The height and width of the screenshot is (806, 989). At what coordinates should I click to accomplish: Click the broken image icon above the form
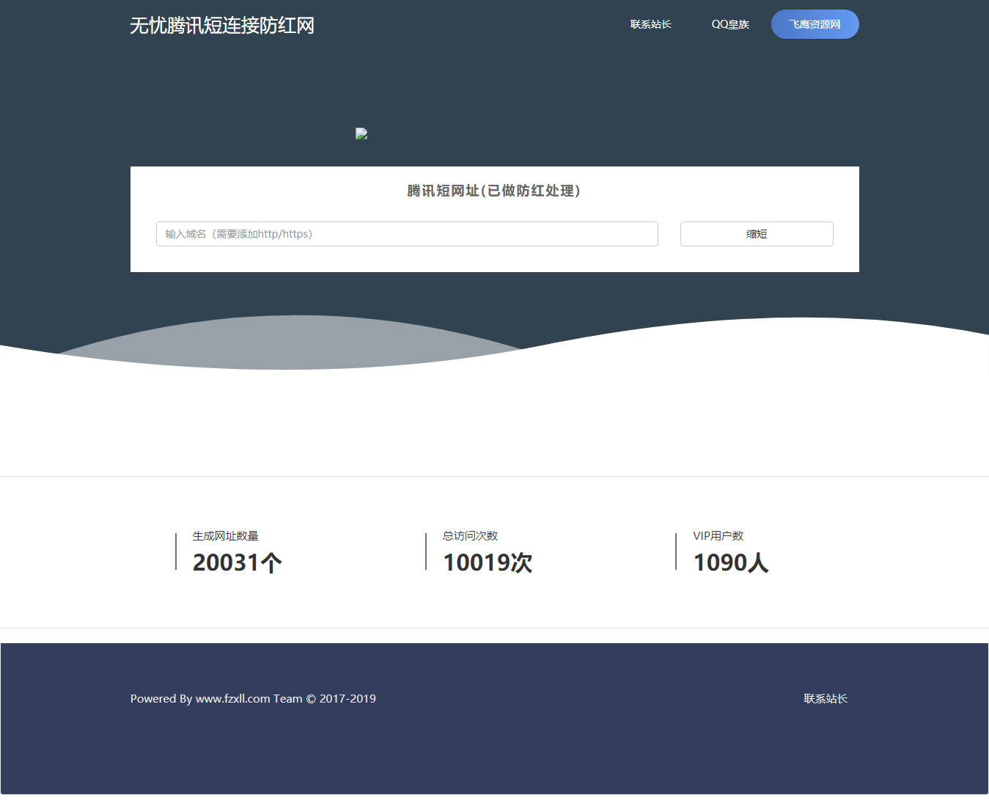[361, 133]
